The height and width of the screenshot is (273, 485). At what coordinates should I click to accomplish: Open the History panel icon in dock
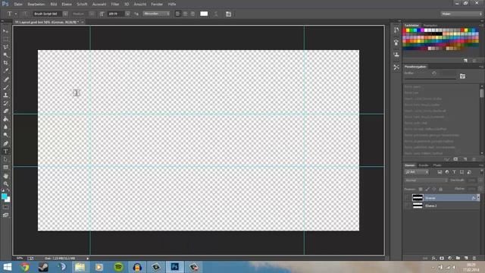tap(396, 30)
